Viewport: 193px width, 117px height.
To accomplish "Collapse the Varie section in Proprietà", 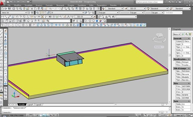I will (189, 101).
